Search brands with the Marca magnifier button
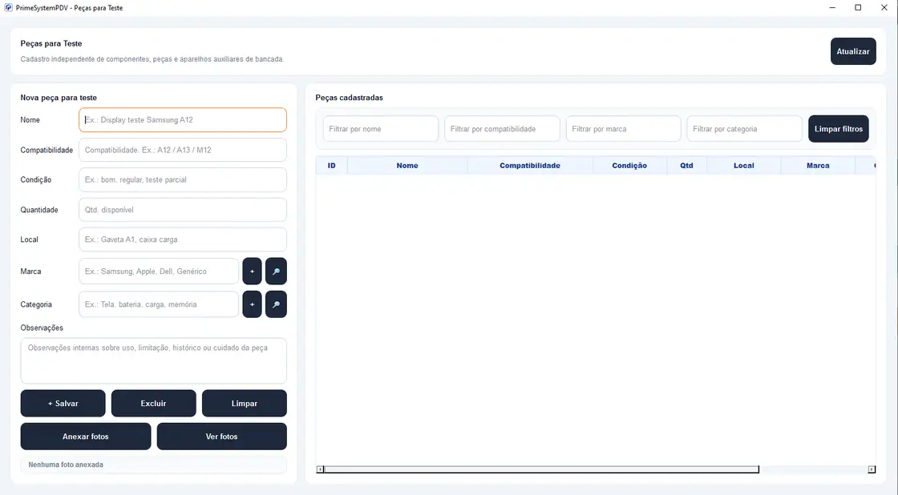Screen dimensions: 898x495 276,272
